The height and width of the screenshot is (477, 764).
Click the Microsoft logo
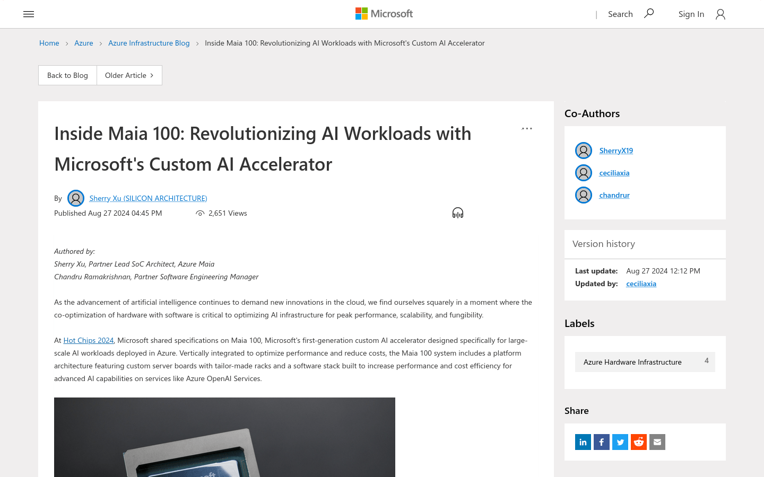click(x=384, y=14)
